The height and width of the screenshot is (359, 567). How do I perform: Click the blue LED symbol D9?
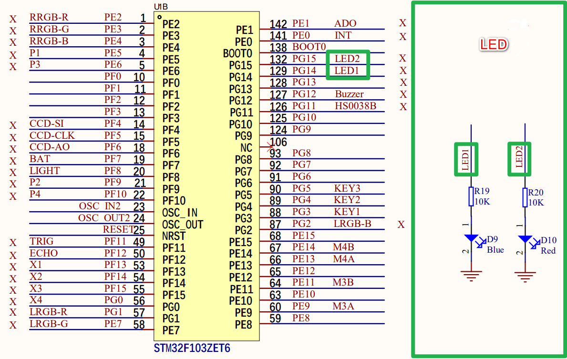[474, 242]
